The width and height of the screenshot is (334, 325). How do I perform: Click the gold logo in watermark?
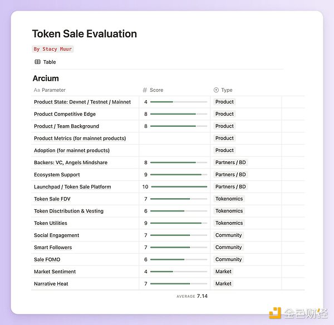click(275, 313)
